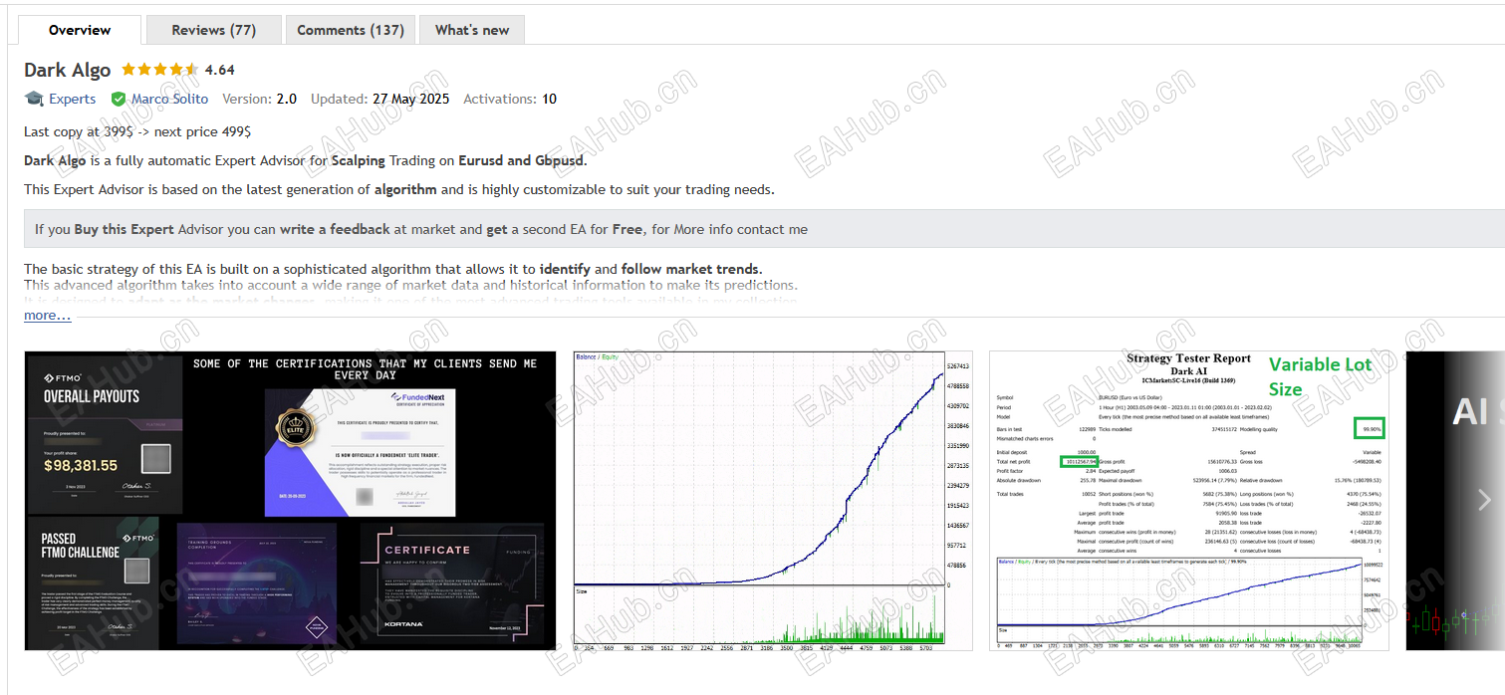Click 'Scalping Trading on Eurusd and Gbpusd' sentence

pyautogui.click(x=306, y=160)
